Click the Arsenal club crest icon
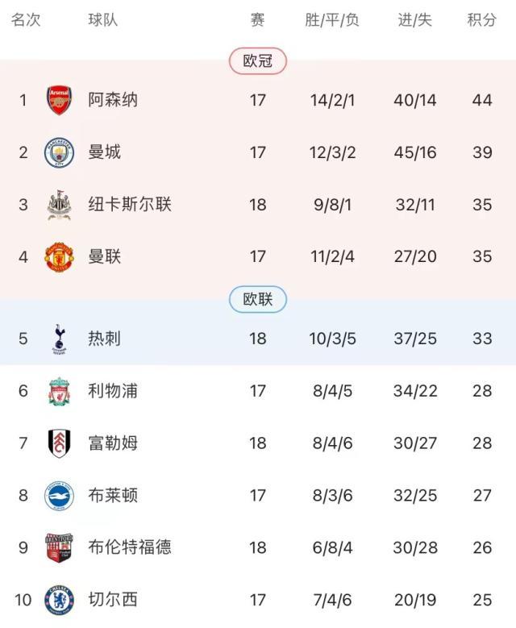The image size is (516, 628). [59, 100]
